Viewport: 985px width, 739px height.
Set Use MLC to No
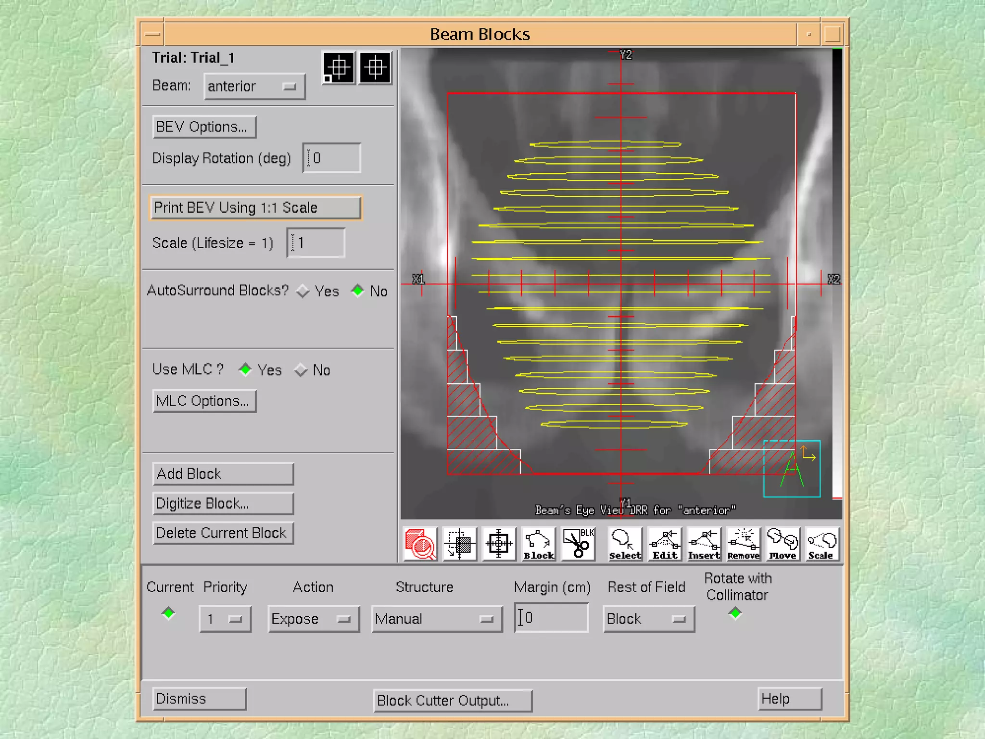click(301, 370)
